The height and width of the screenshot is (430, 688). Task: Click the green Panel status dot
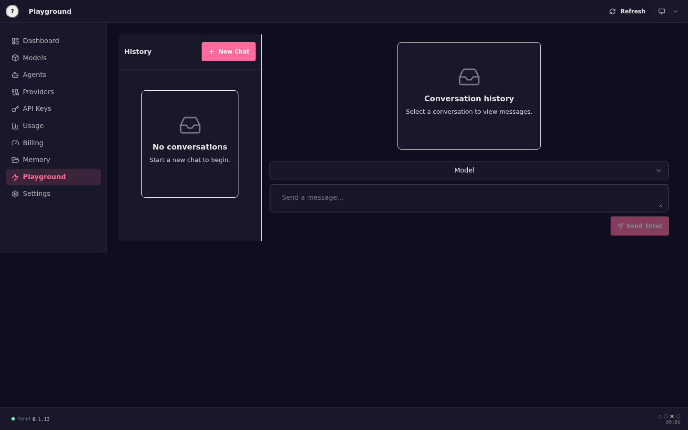[13, 419]
